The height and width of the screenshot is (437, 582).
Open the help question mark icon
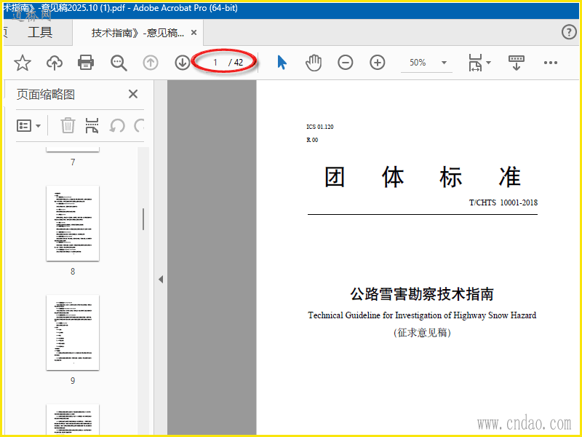tap(569, 32)
